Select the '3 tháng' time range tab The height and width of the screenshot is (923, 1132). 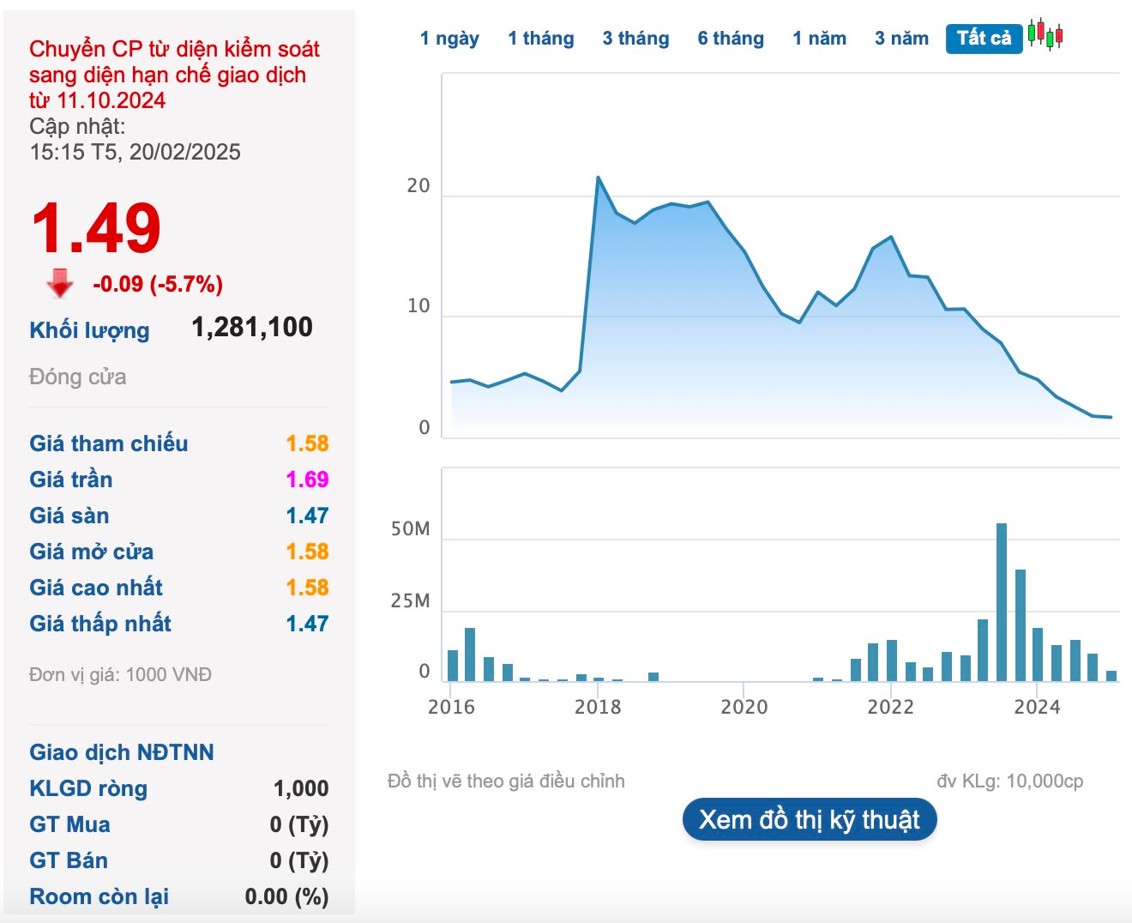[635, 39]
